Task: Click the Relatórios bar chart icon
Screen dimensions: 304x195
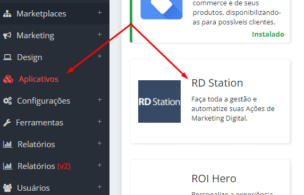Action: pyautogui.click(x=7, y=144)
